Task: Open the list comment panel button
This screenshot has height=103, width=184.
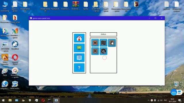Action: [x=79, y=58]
